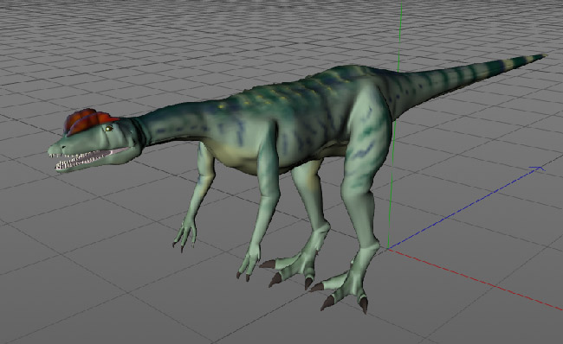Select the striped tip of the tail

coord(517,64)
